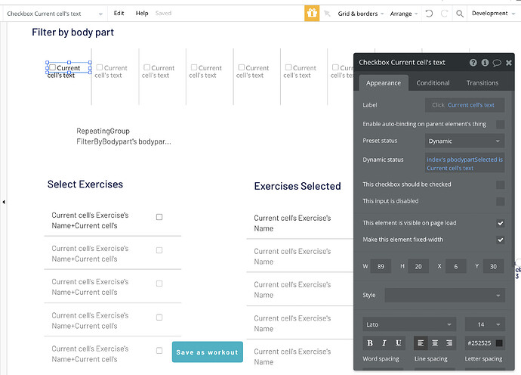The width and height of the screenshot is (521, 375).
Task: Open the element selector dropdown at top left
Action: click(55, 14)
